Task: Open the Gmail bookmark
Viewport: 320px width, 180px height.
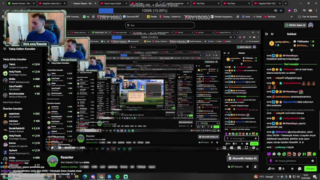Action: coord(257,17)
